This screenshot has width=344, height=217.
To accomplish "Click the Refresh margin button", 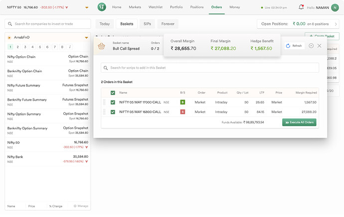I will [x=294, y=46].
